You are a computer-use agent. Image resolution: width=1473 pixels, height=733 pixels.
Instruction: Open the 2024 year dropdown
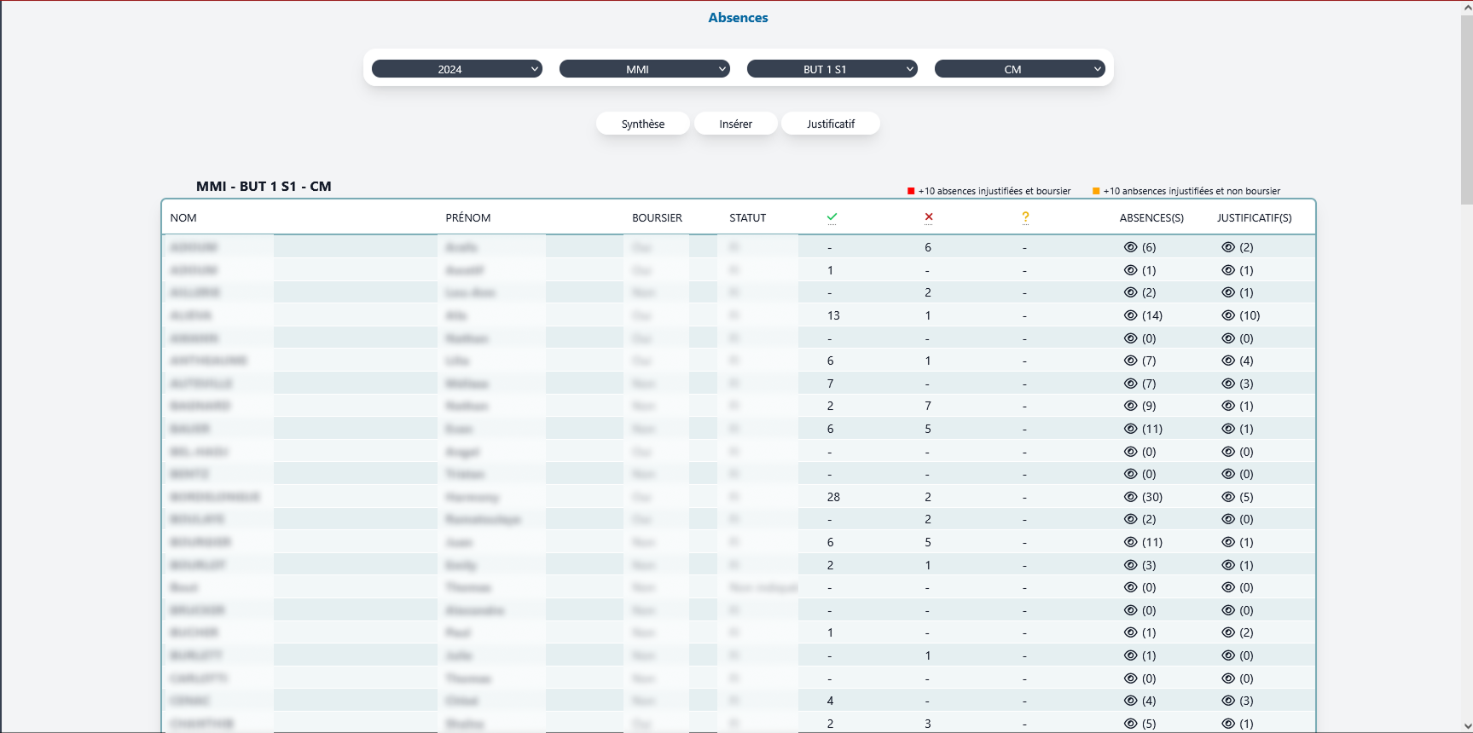pos(457,69)
